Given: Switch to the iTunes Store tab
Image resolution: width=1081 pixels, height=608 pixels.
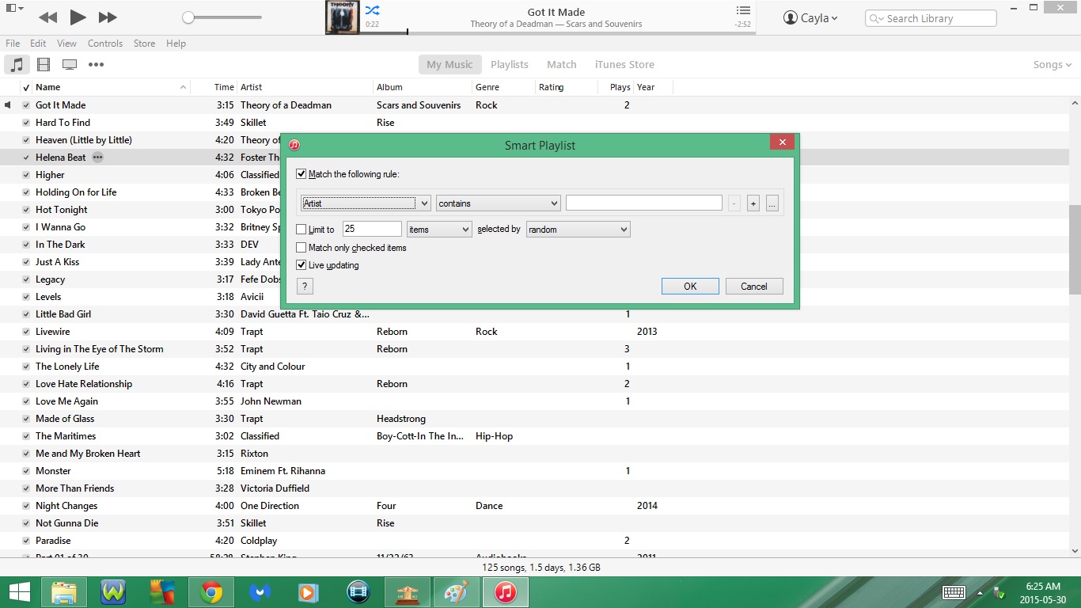Looking at the screenshot, I should click(x=624, y=65).
